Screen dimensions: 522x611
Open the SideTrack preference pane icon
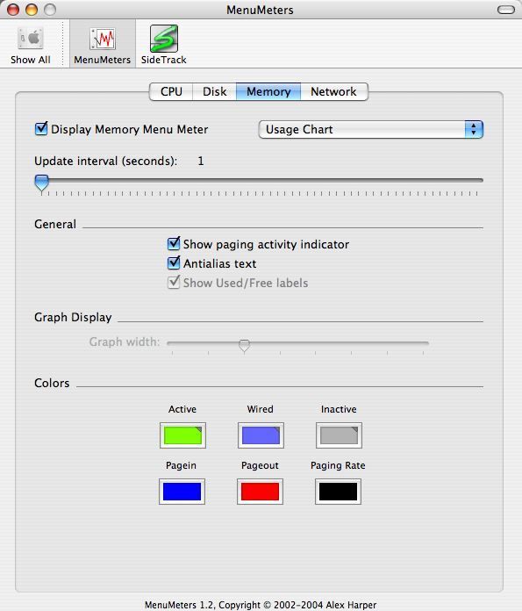(163, 45)
